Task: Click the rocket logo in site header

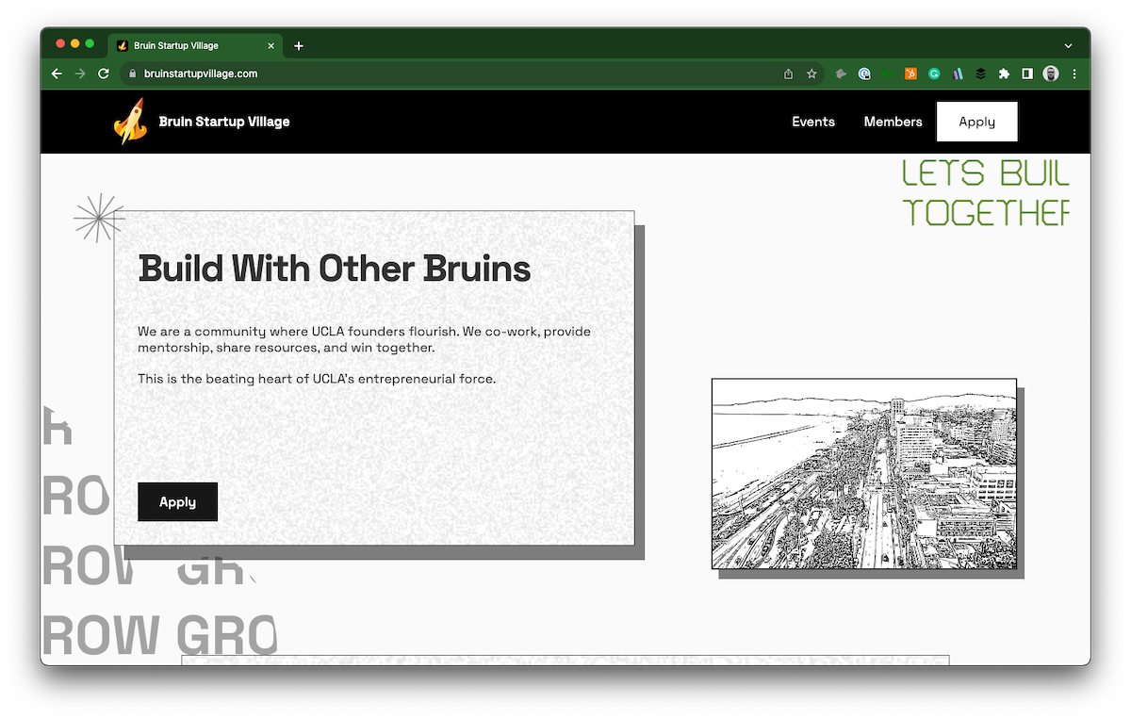Action: point(130,122)
